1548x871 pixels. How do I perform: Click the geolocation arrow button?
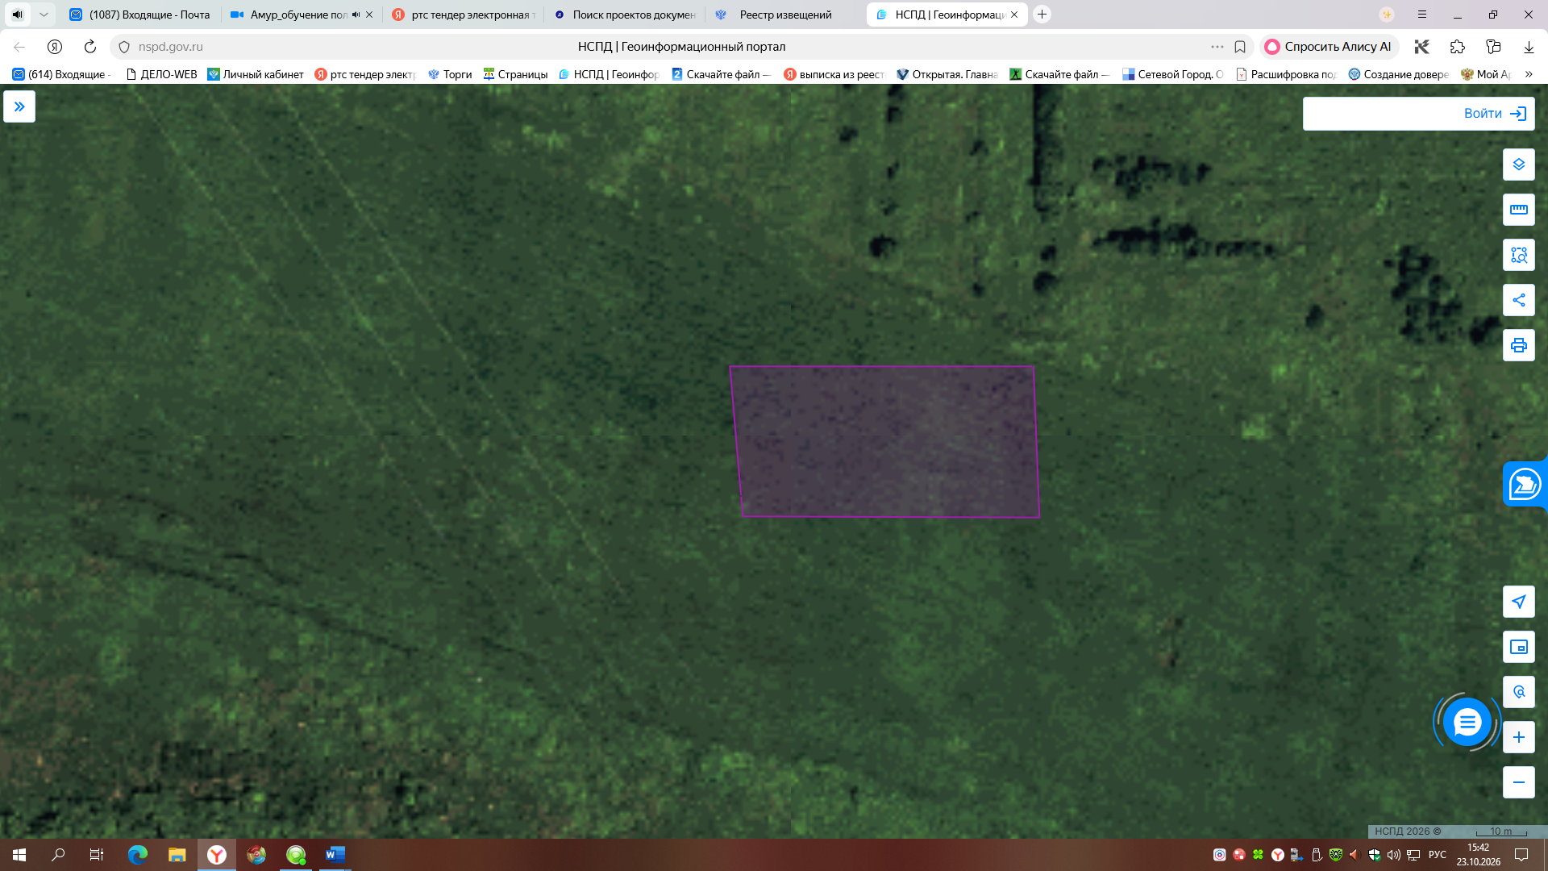(x=1518, y=602)
